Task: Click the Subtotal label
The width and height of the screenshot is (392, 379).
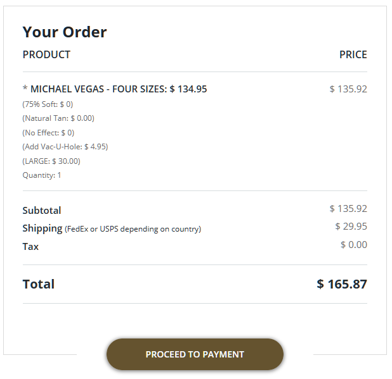Action: [42, 211]
